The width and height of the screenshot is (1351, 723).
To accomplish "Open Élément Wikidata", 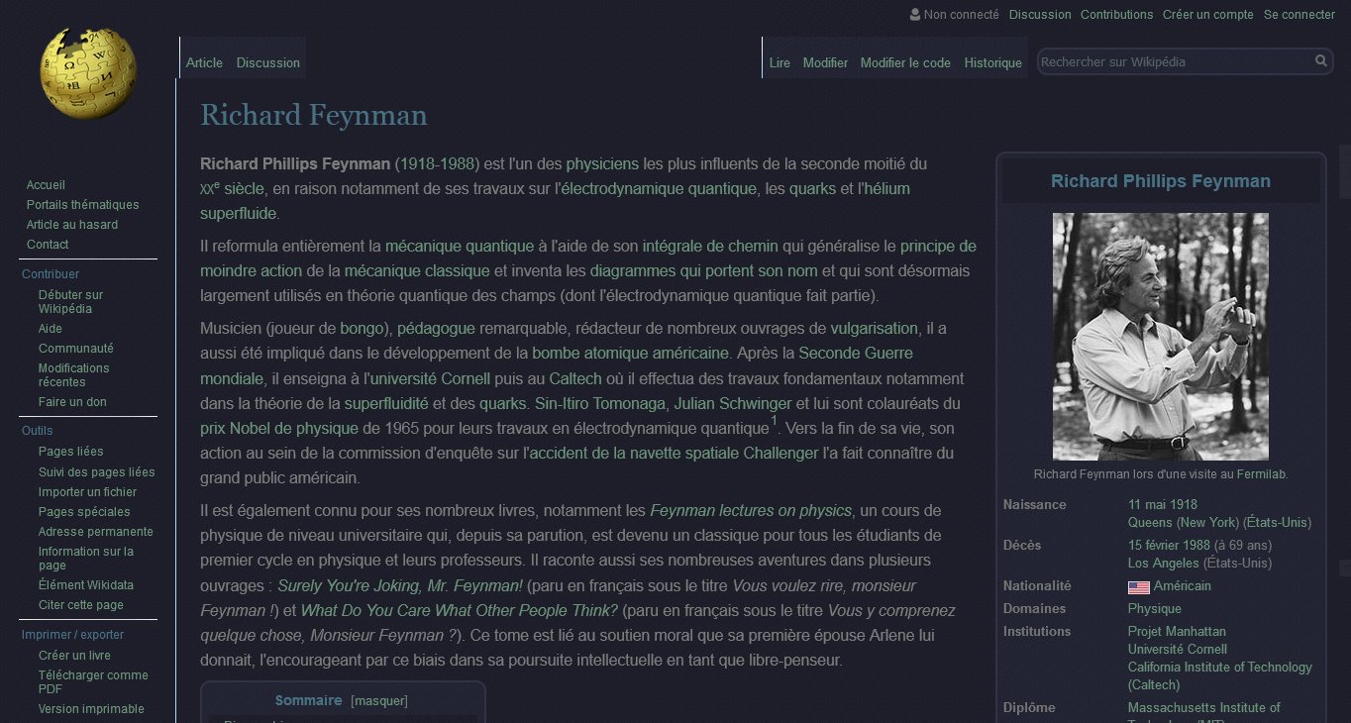I will (86, 585).
